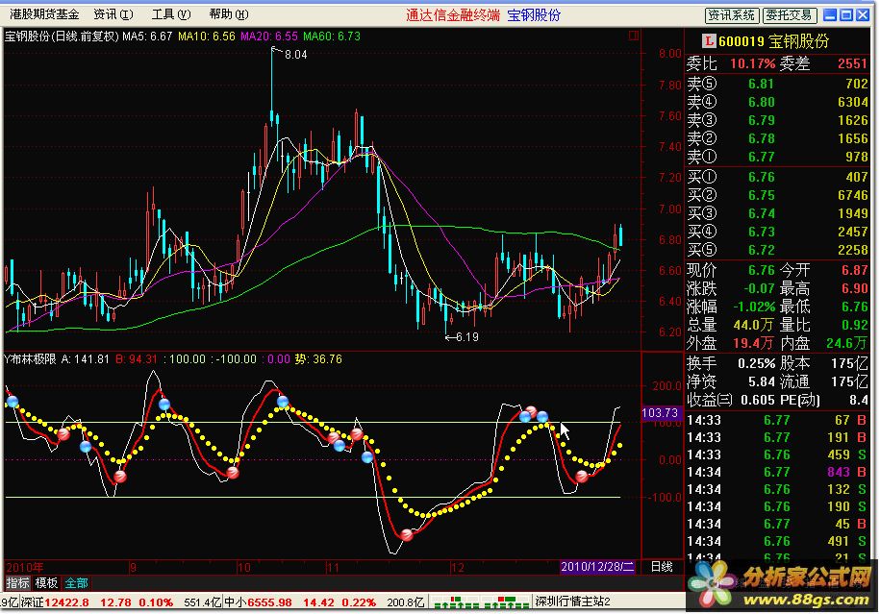
Task: Click the PE(动) 8.4 value
Action: click(858, 401)
